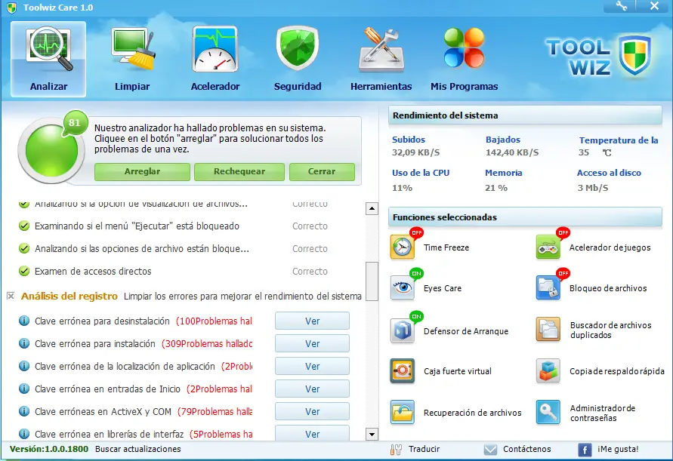This screenshot has width=673, height=461.
Task: Click the Cerrar button
Action: (322, 171)
